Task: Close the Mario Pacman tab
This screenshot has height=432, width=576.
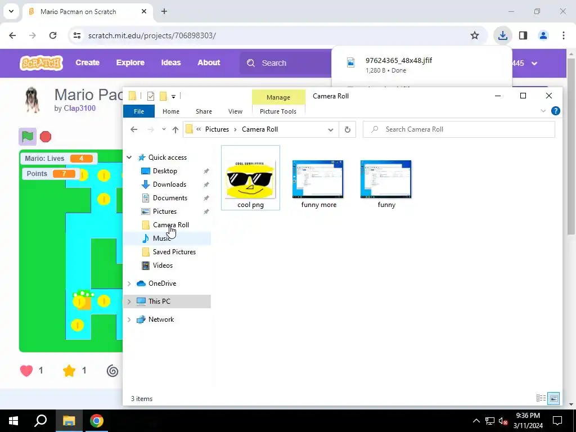Action: (x=144, y=11)
